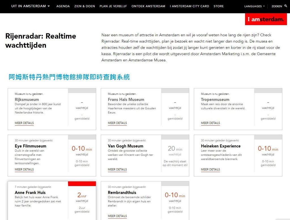Click the blue Chinese subtitle text

(69, 77)
